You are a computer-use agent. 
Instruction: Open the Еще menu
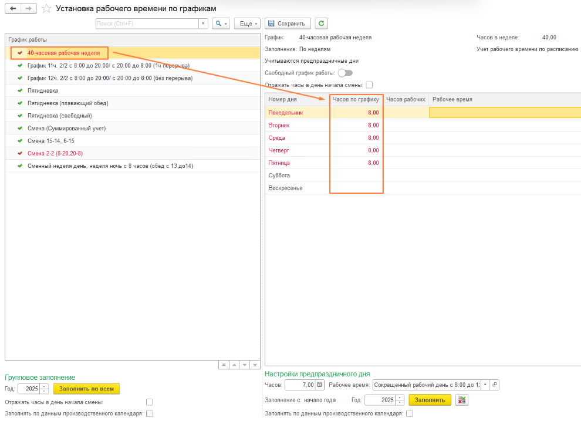click(x=247, y=23)
